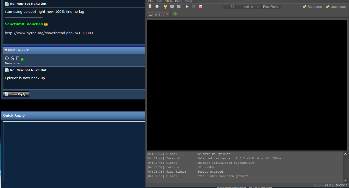The image size is (349, 188).
Task: Click the Run script play icon
Action: click(187, 7)
